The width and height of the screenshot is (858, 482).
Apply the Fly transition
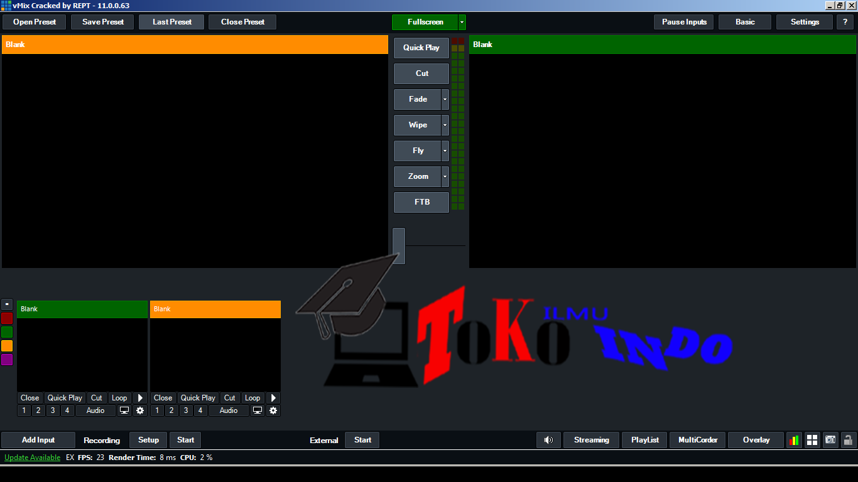point(418,151)
